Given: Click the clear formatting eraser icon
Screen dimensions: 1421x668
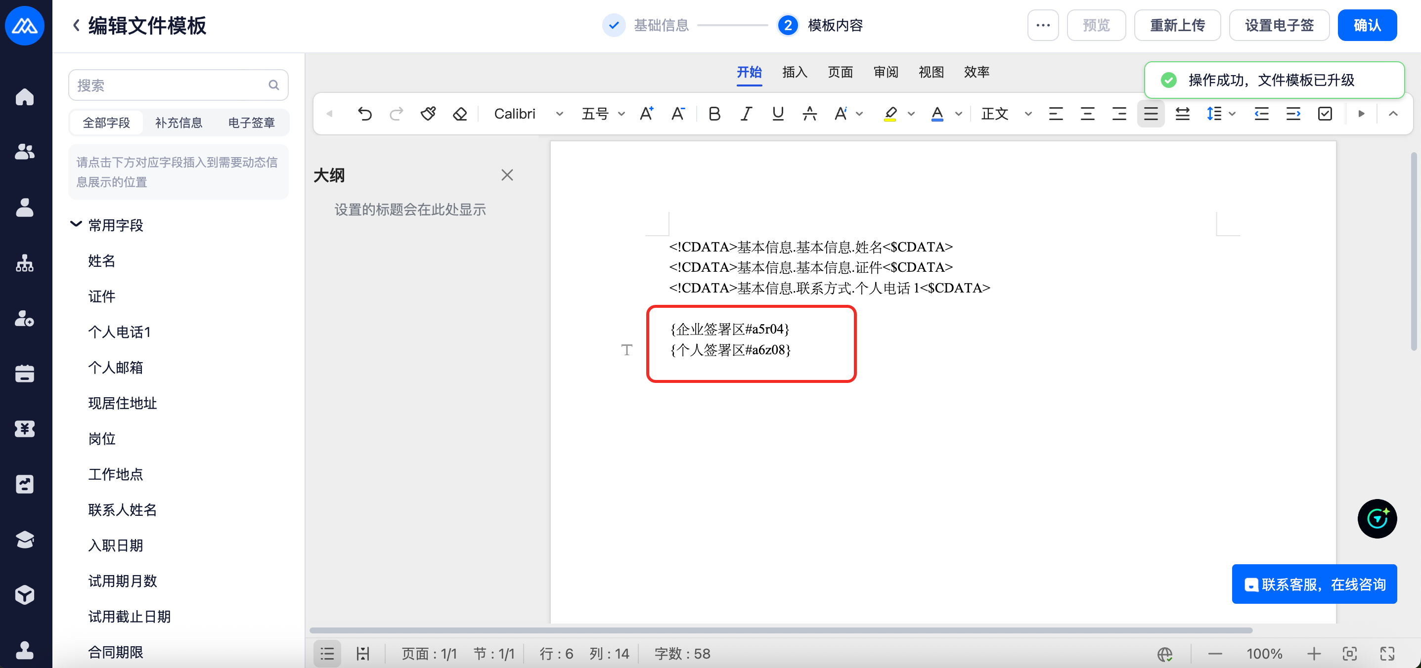Looking at the screenshot, I should coord(459,114).
